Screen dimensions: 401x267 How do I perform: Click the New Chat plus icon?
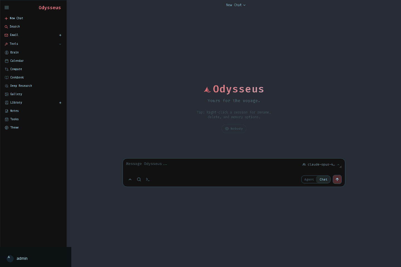click(6, 18)
